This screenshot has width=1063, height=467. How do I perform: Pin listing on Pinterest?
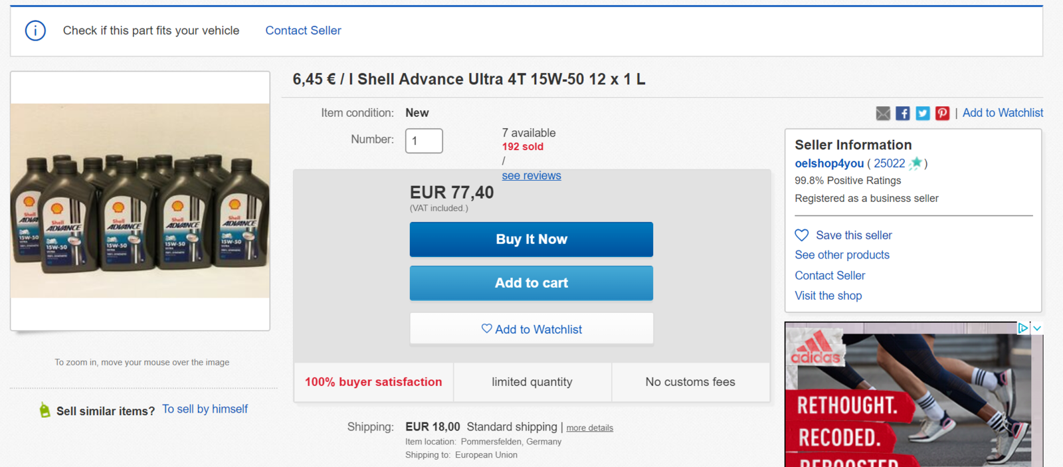(x=942, y=114)
